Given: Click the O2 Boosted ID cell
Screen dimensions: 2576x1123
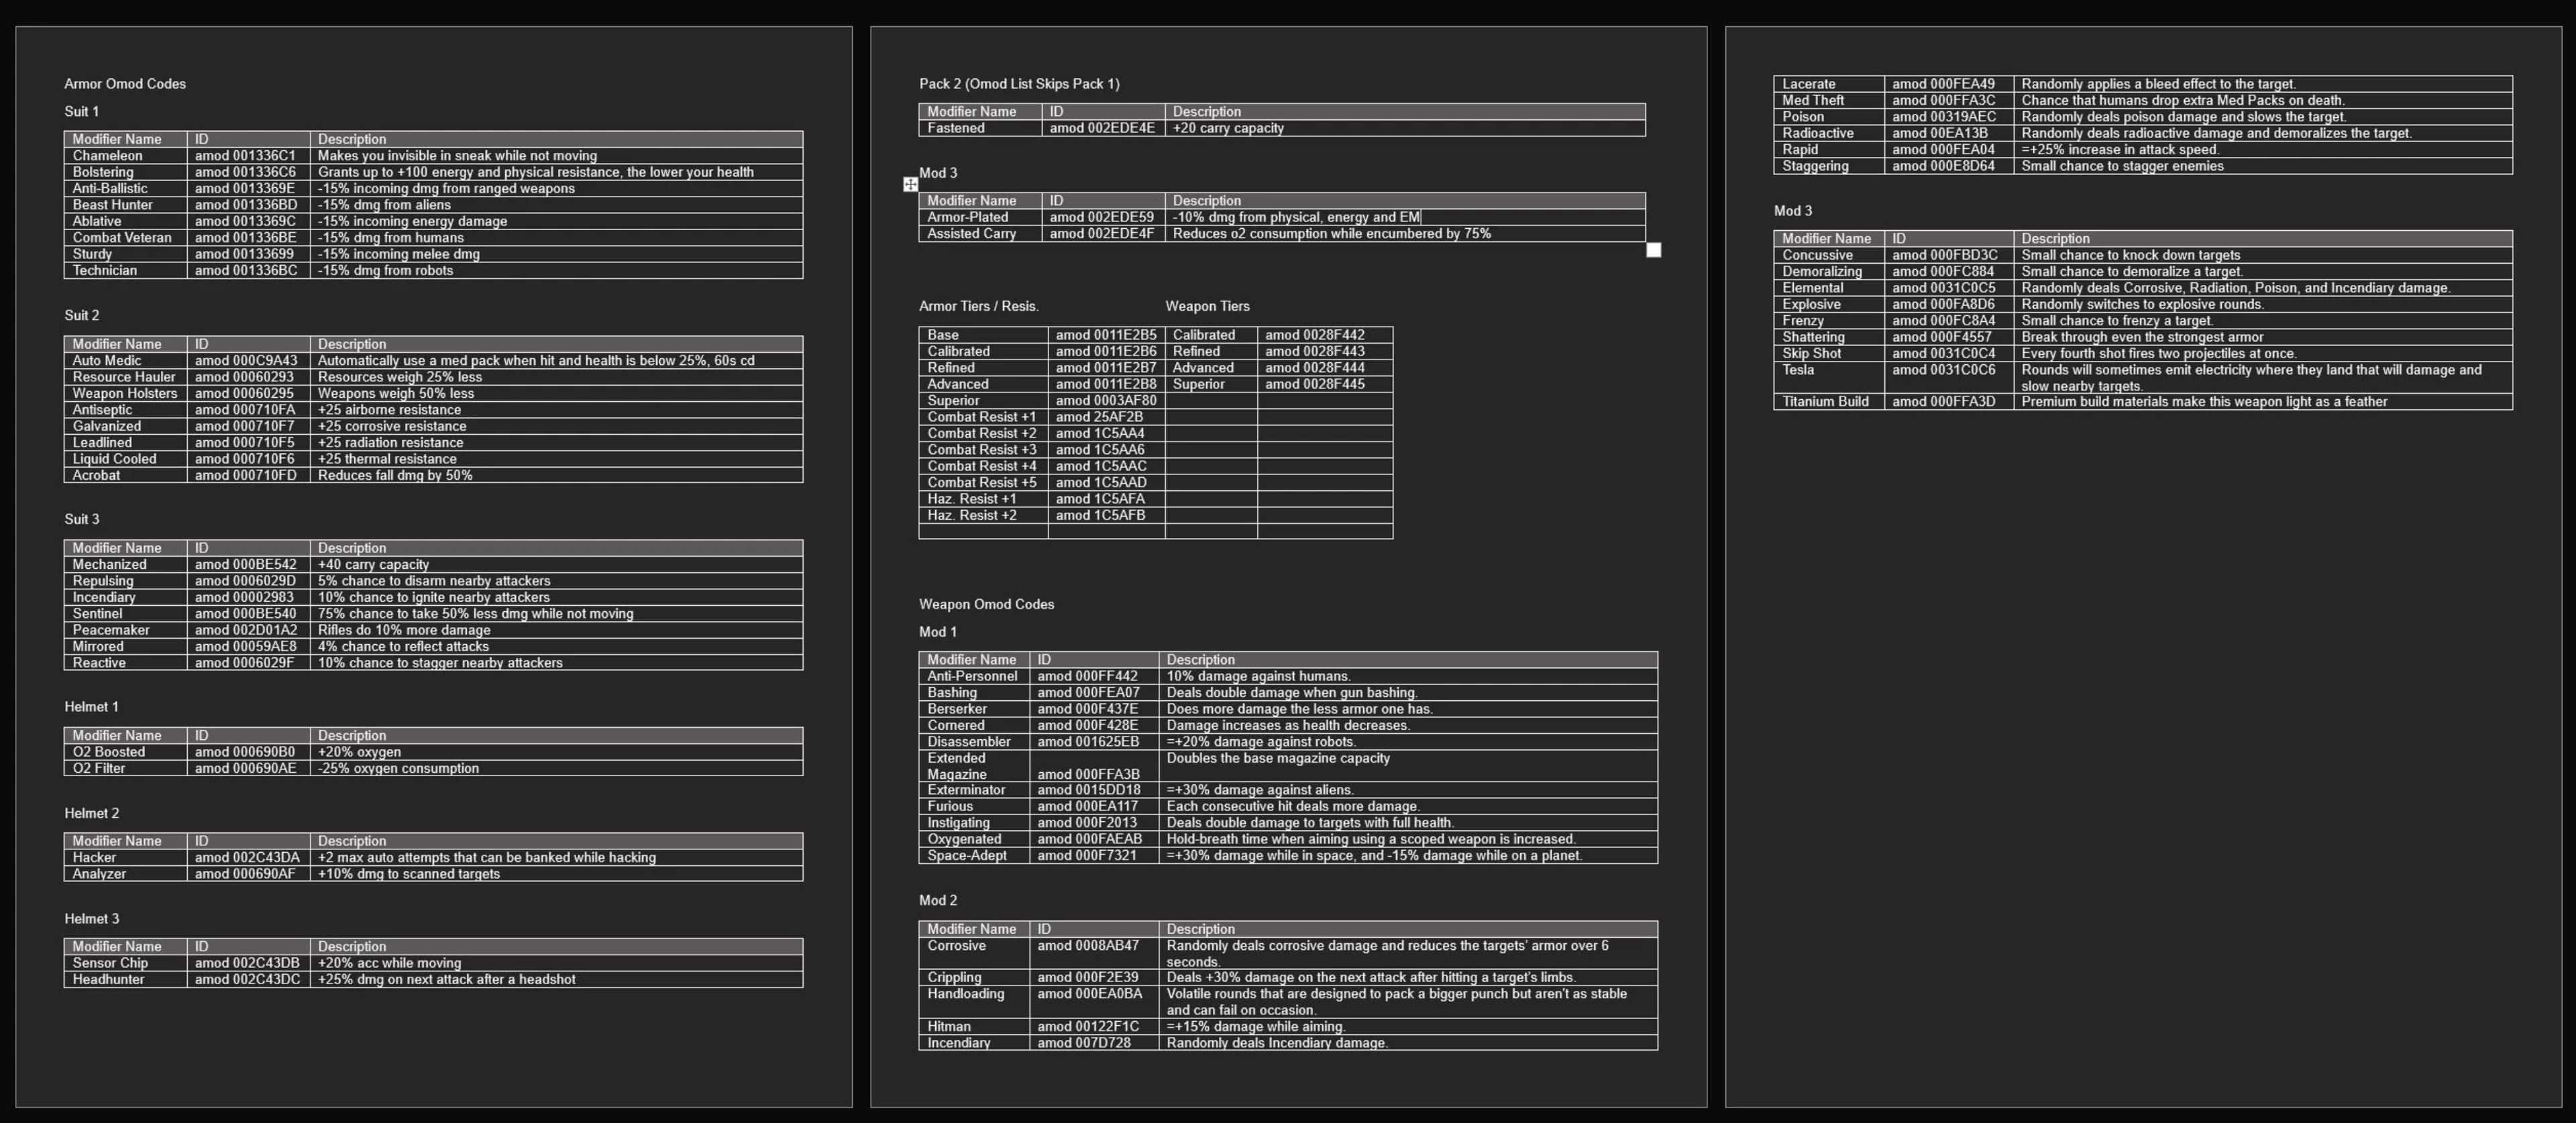Looking at the screenshot, I should [x=245, y=752].
